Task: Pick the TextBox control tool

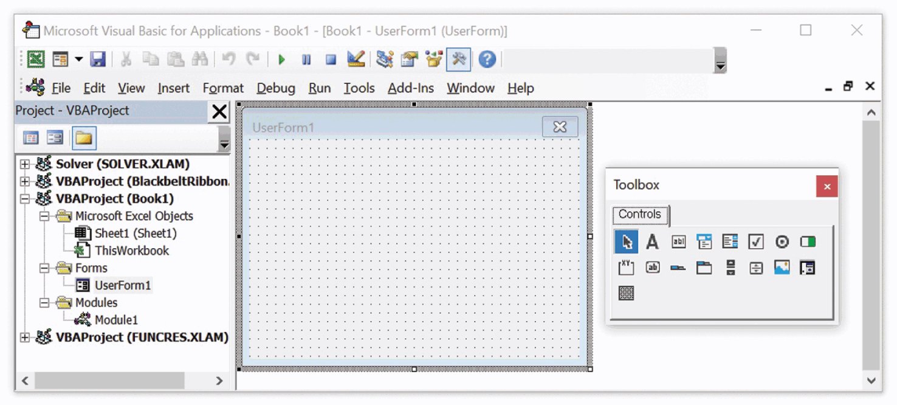Action: [x=678, y=242]
